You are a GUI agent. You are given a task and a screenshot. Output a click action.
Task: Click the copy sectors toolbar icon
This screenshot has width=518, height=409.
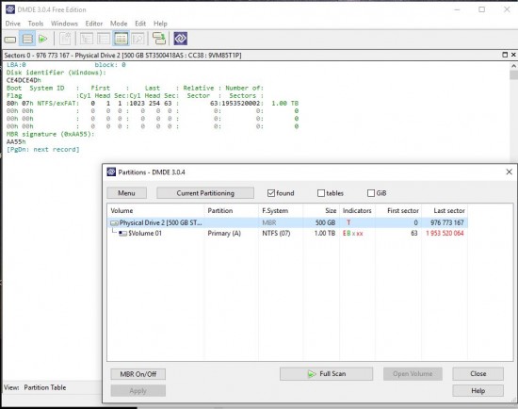159,39
